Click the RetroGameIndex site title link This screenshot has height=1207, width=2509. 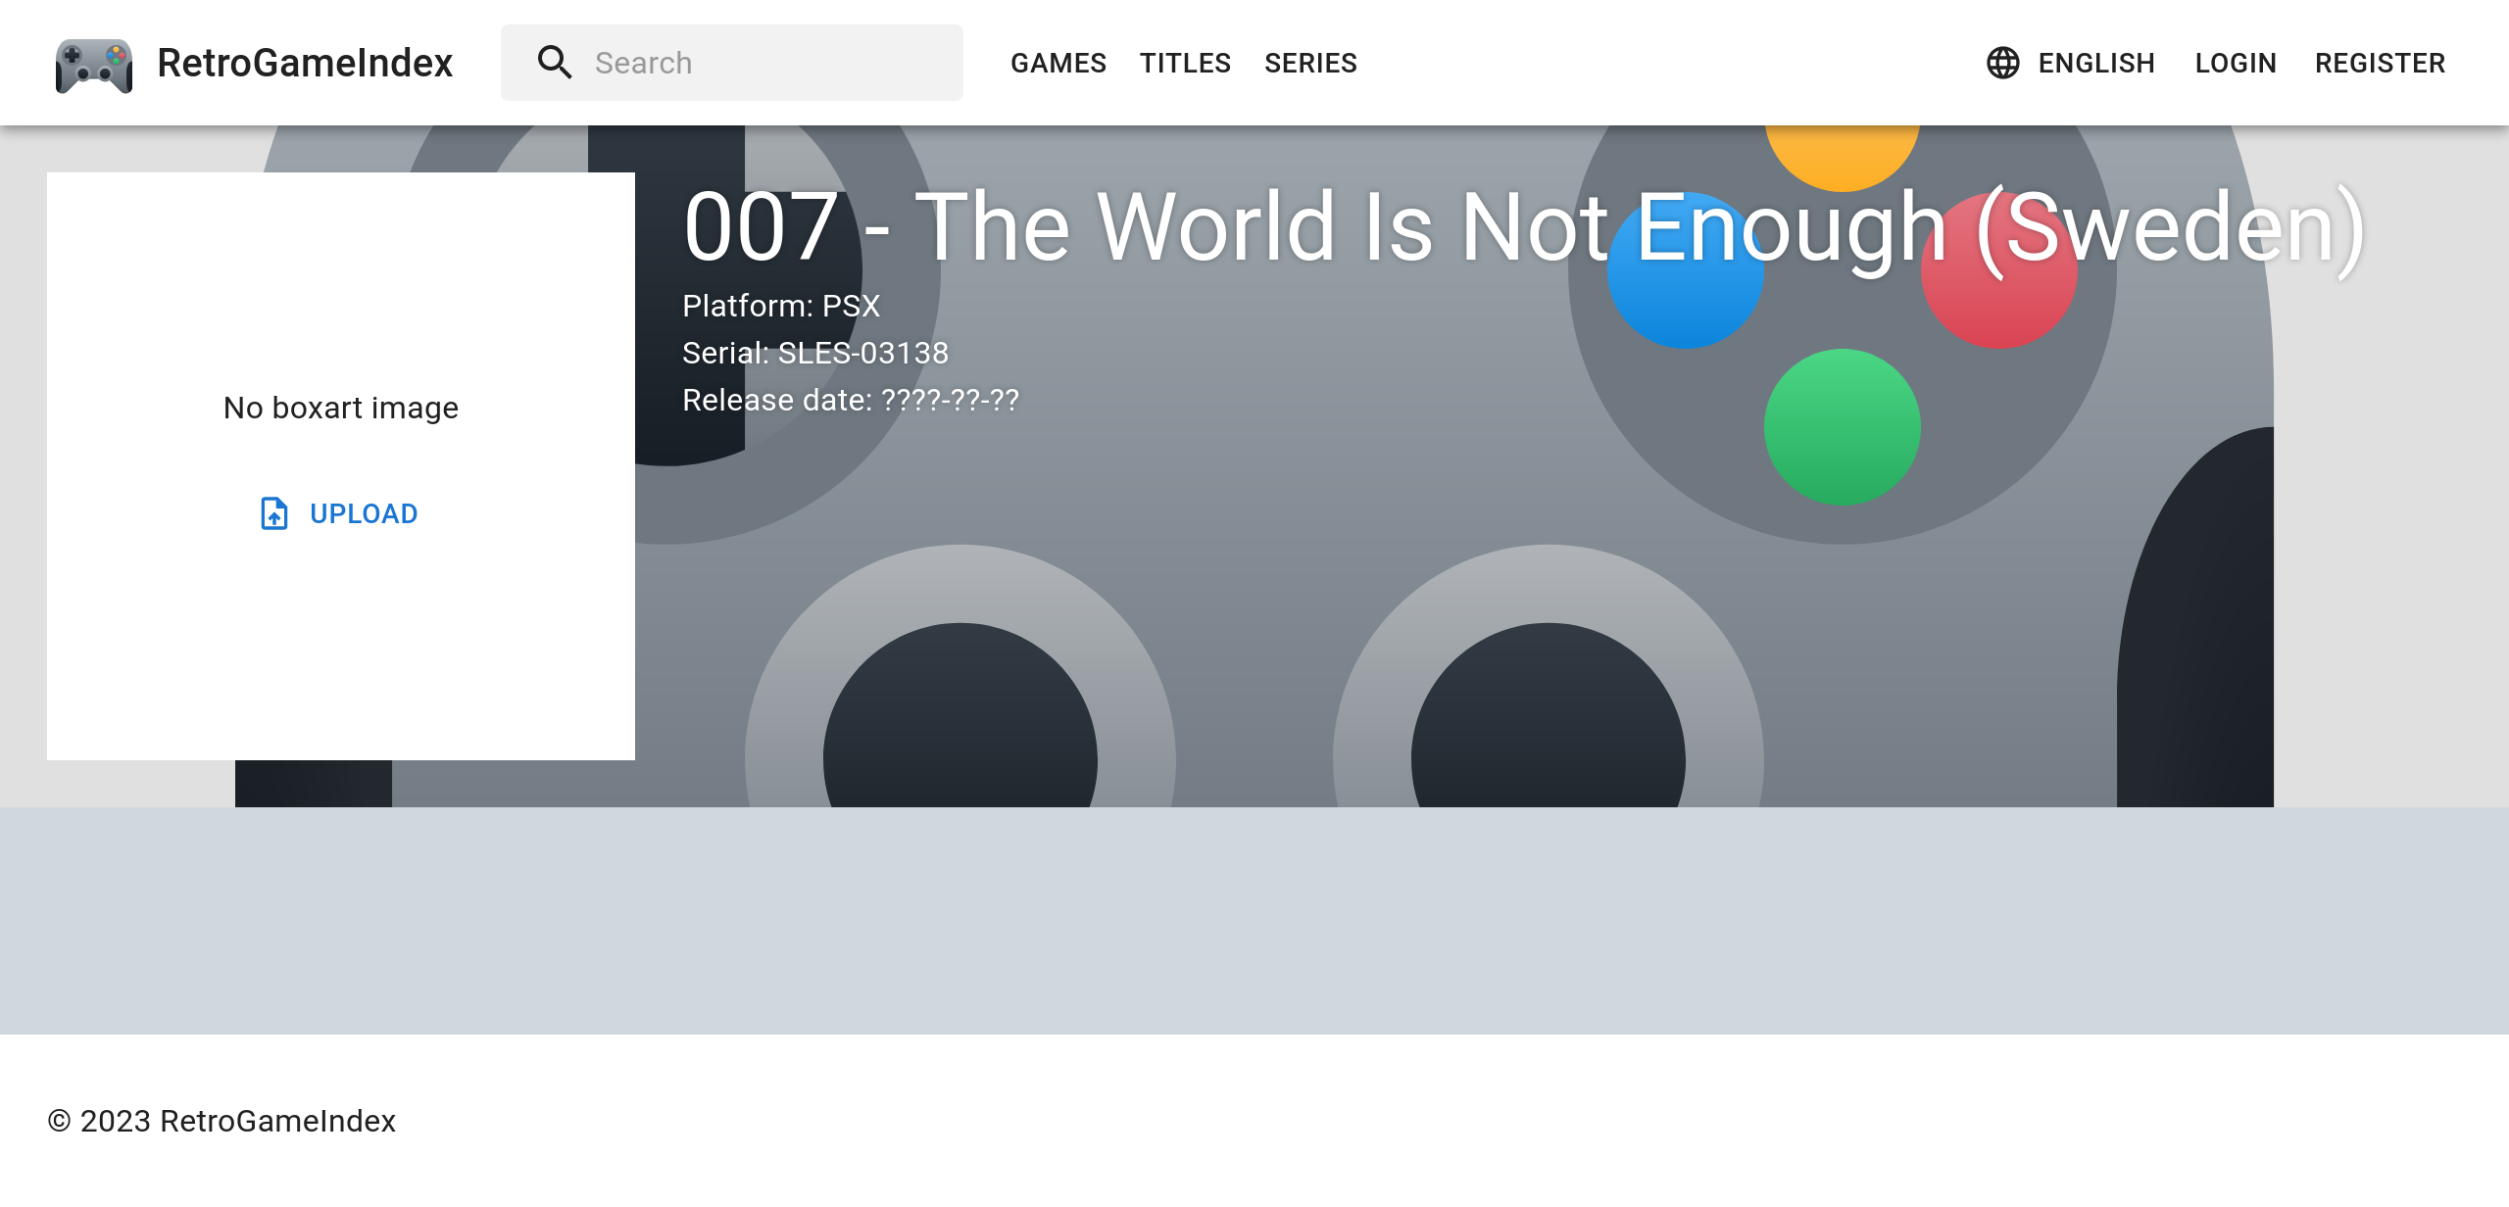point(305,63)
